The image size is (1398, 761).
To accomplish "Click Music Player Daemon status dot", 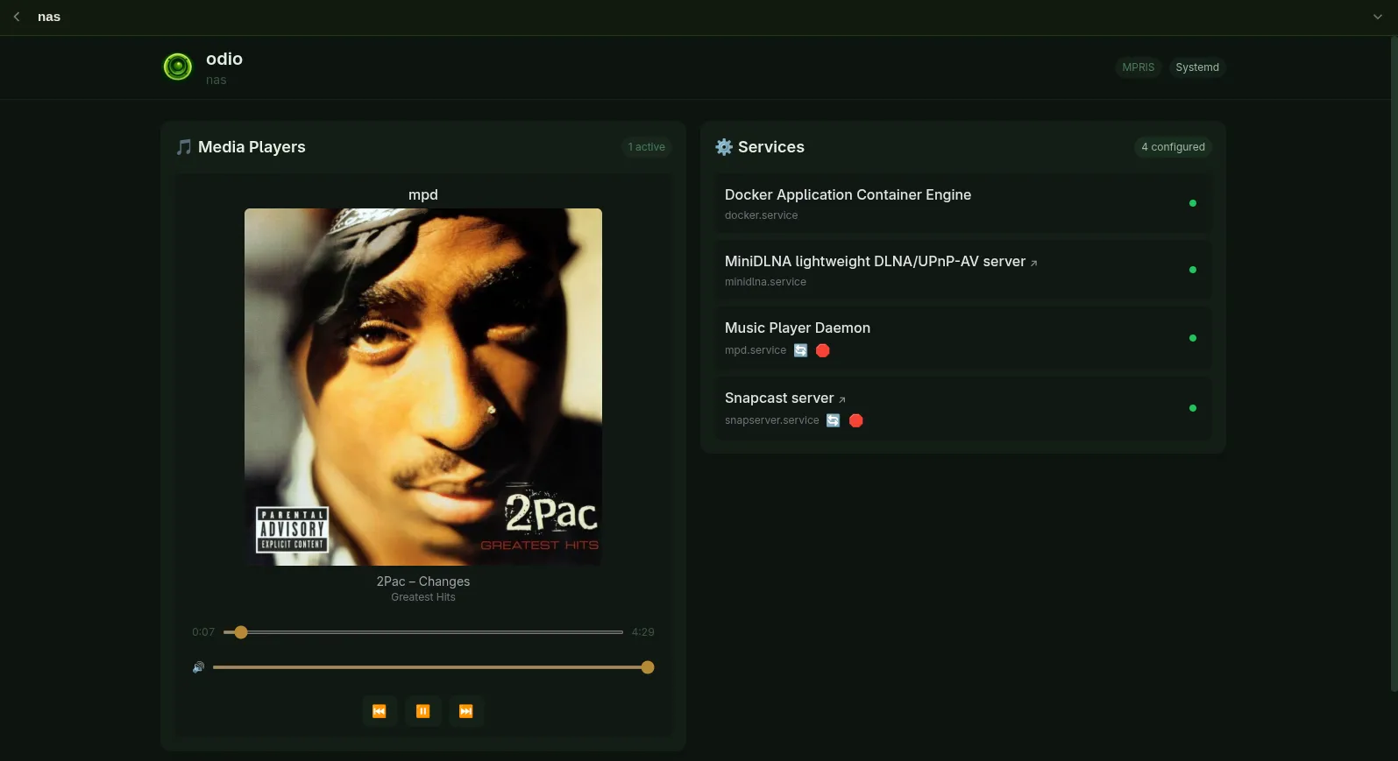I will point(1192,338).
